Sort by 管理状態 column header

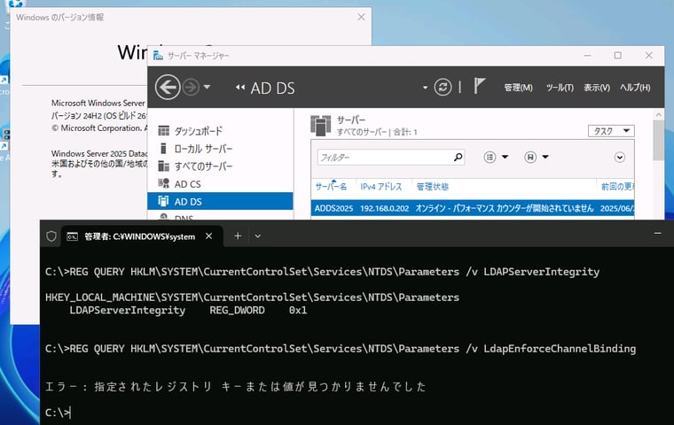[x=432, y=186]
